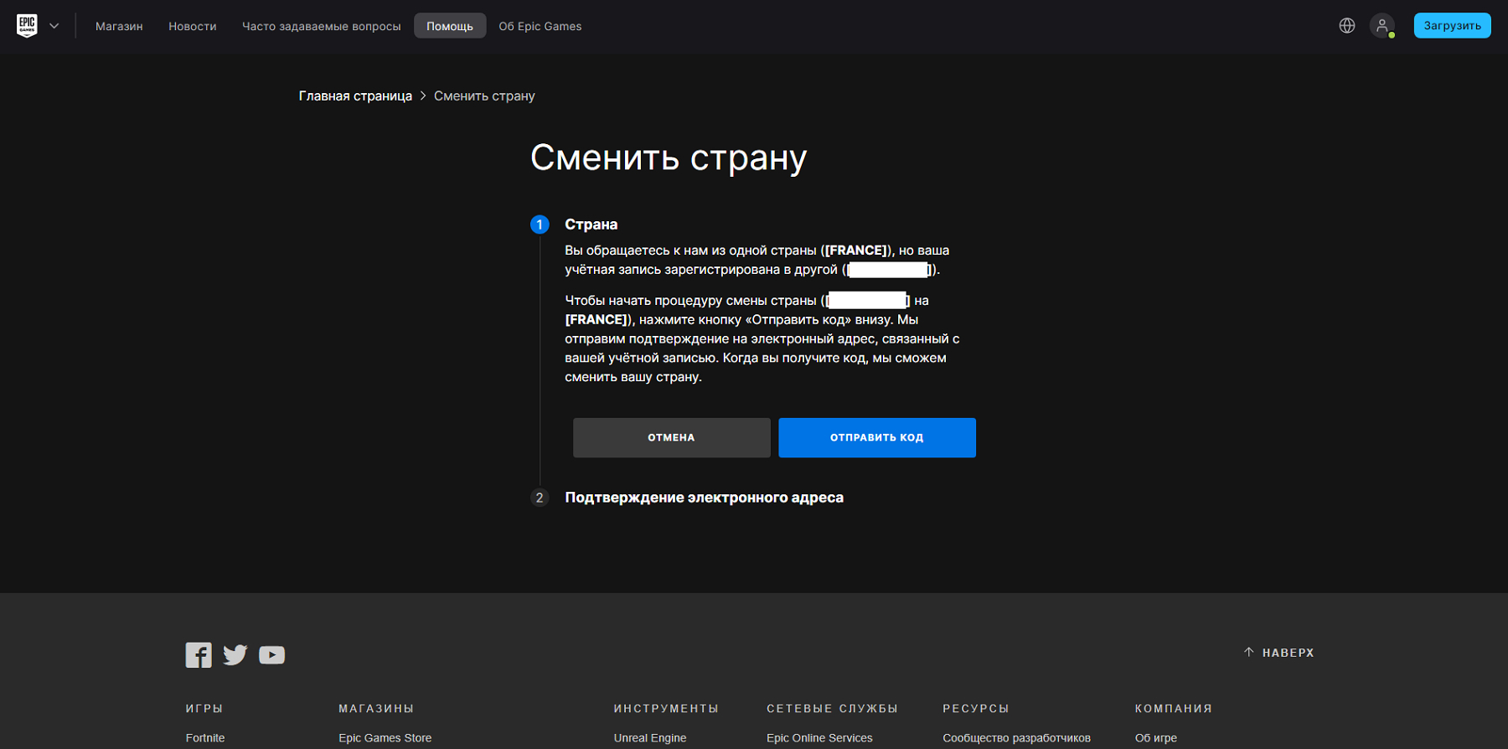Click the ОТМЕНА button
The image size is (1508, 749).
672,437
